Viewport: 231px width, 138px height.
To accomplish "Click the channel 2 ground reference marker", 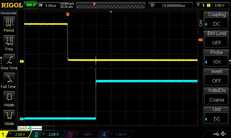I will click(22, 119).
